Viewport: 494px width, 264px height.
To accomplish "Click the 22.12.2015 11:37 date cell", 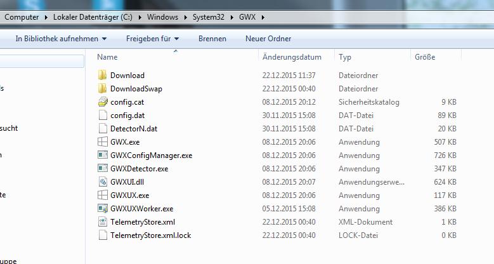I will [289, 75].
